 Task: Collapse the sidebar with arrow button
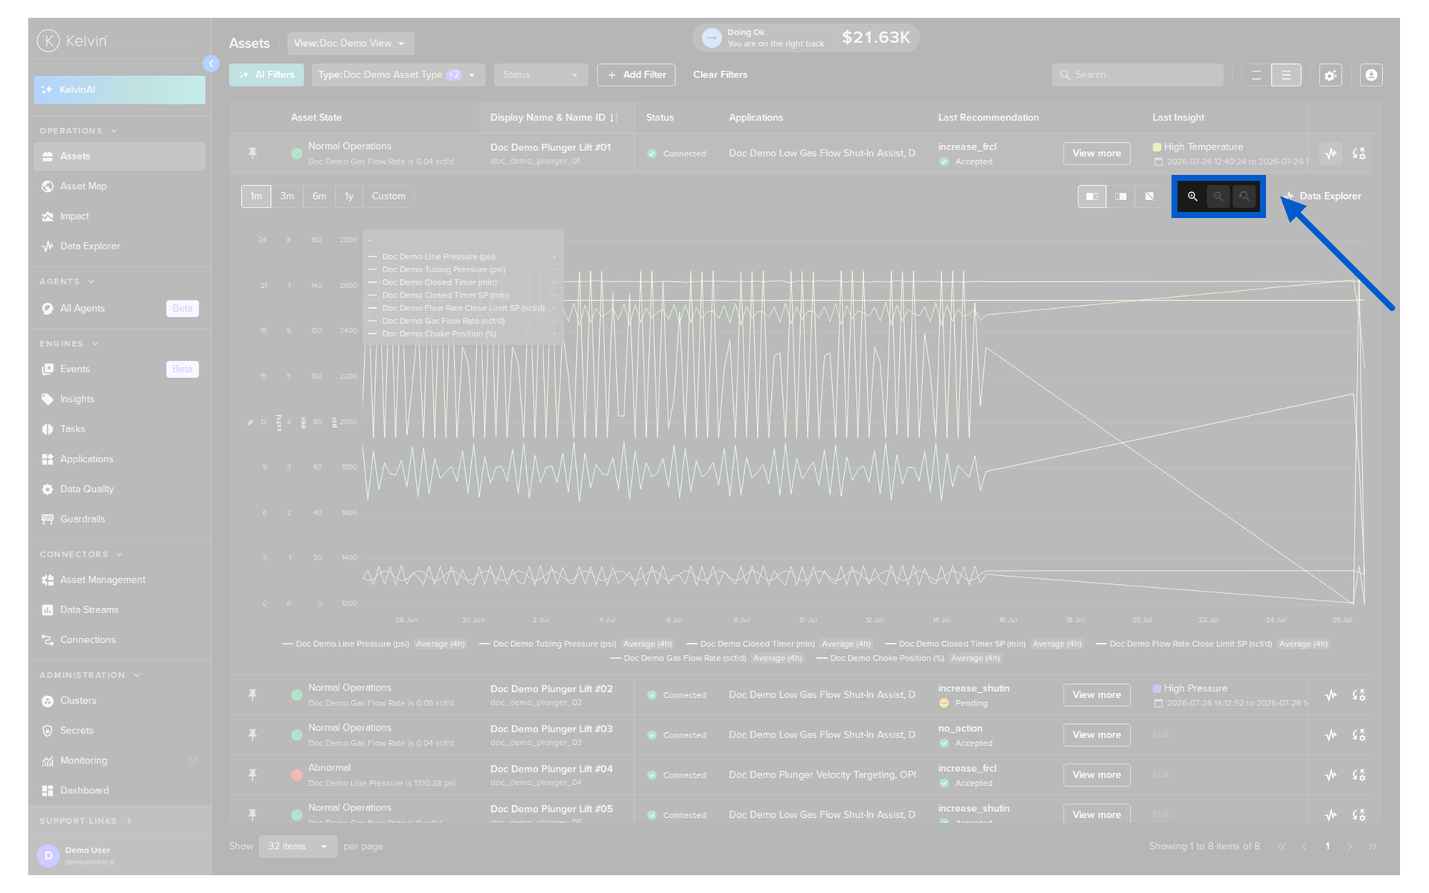(211, 64)
